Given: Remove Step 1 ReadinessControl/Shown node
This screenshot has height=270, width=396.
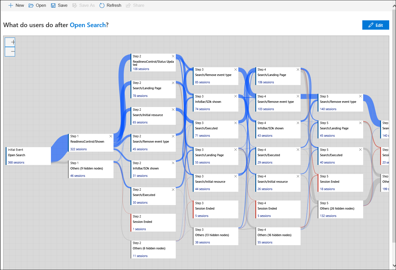Looking at the screenshot, I should pos(111,136).
